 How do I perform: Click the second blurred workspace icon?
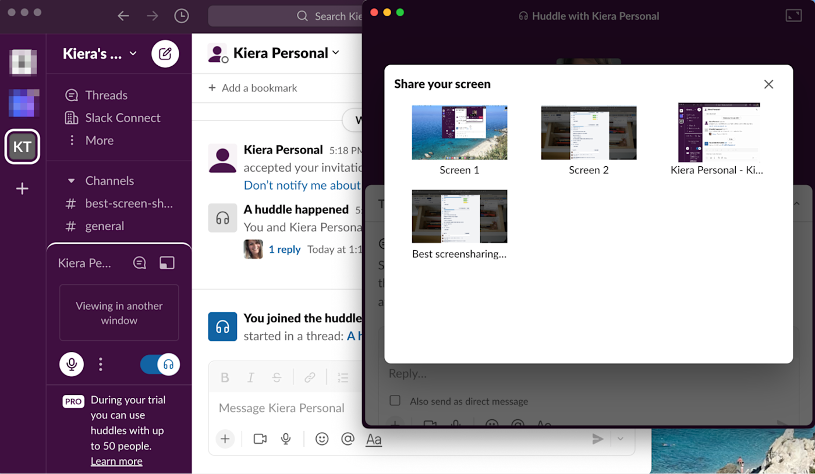[23, 103]
